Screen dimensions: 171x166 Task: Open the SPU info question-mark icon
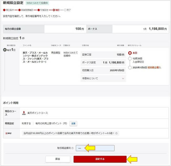pos(117,133)
